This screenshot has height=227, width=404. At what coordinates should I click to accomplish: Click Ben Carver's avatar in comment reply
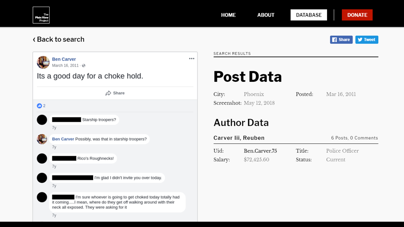click(42, 139)
